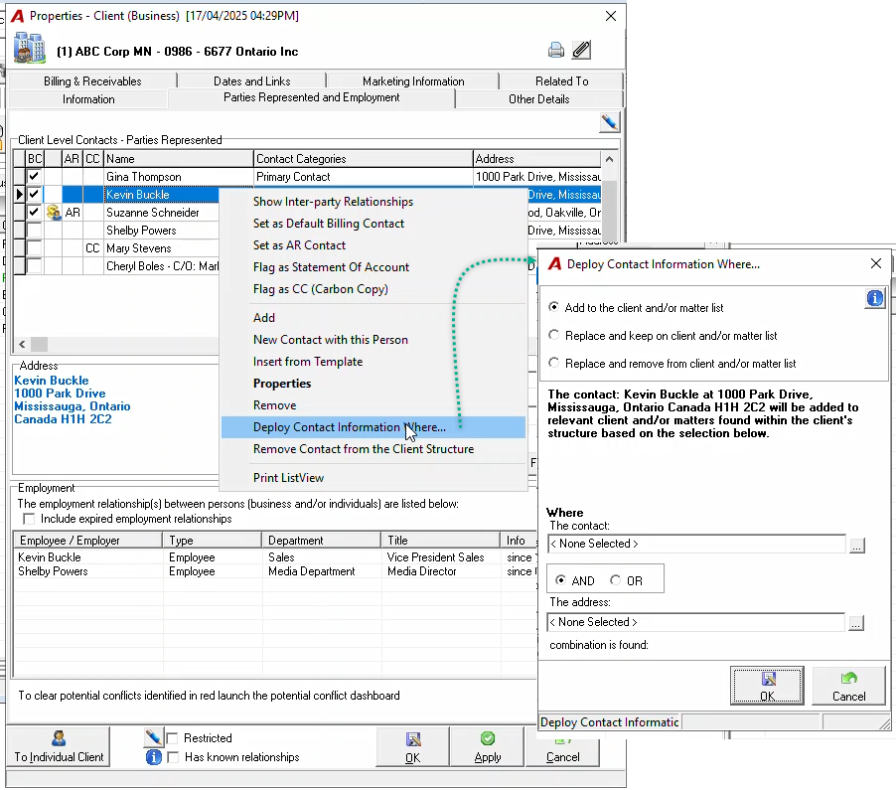The height and width of the screenshot is (790, 896).
Task: Click the client building icon beside ABC Corp
Action: pos(30,48)
